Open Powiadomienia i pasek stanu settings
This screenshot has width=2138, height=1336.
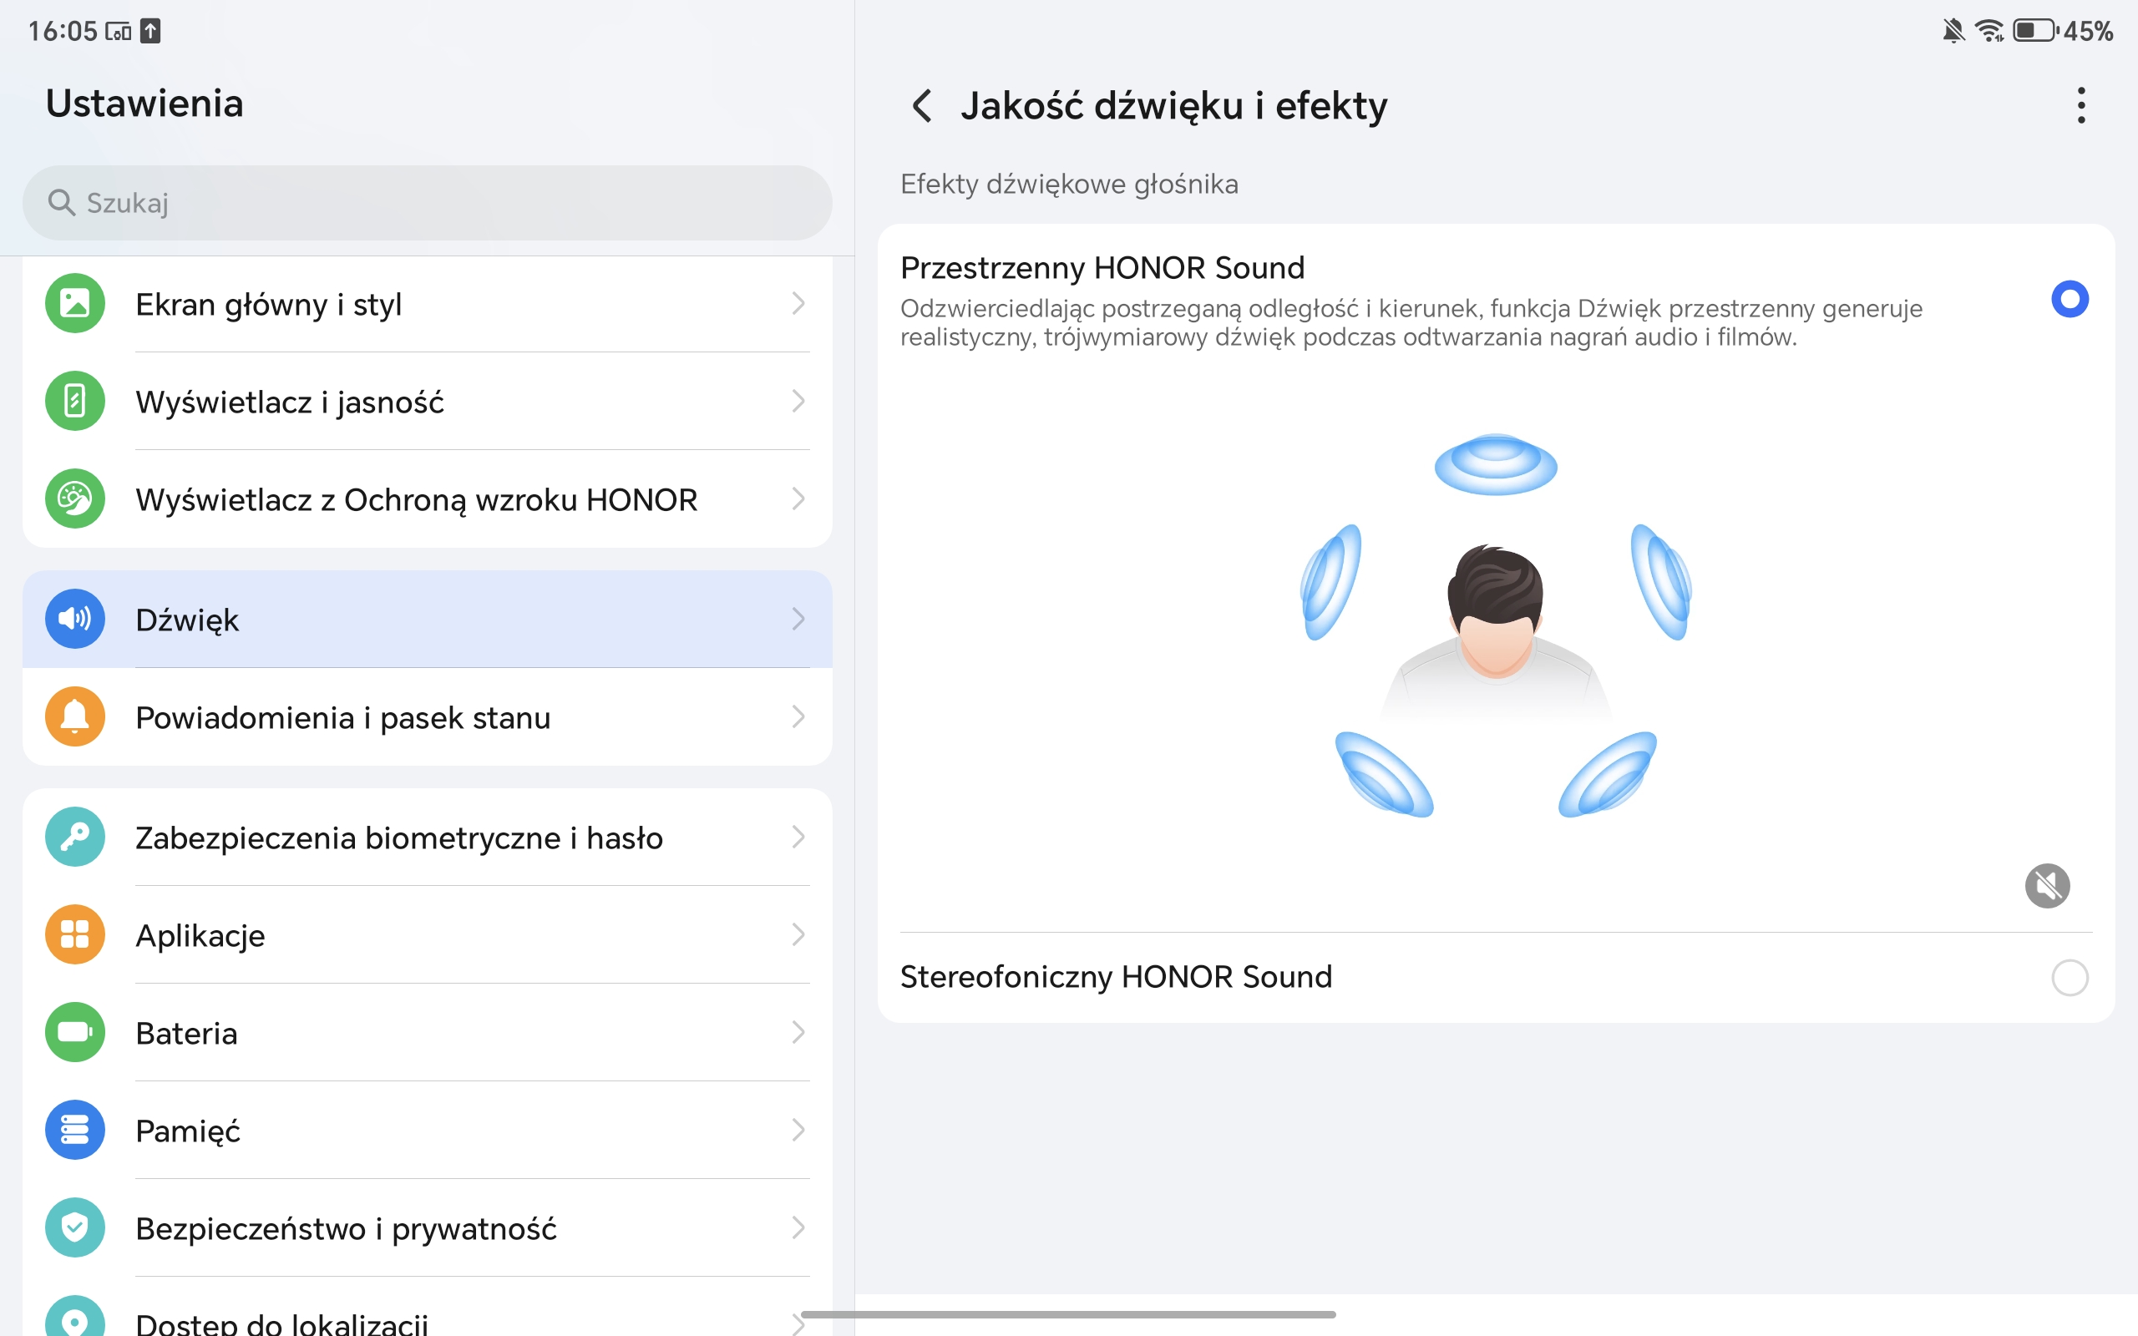click(x=342, y=717)
